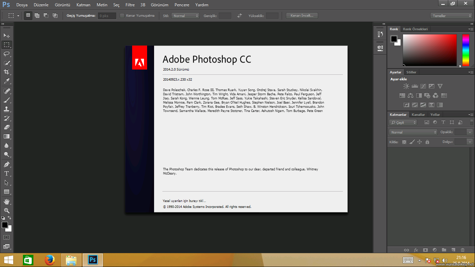The height and width of the screenshot is (267, 475).
Task: Select the Crop tool
Action: pos(7,72)
